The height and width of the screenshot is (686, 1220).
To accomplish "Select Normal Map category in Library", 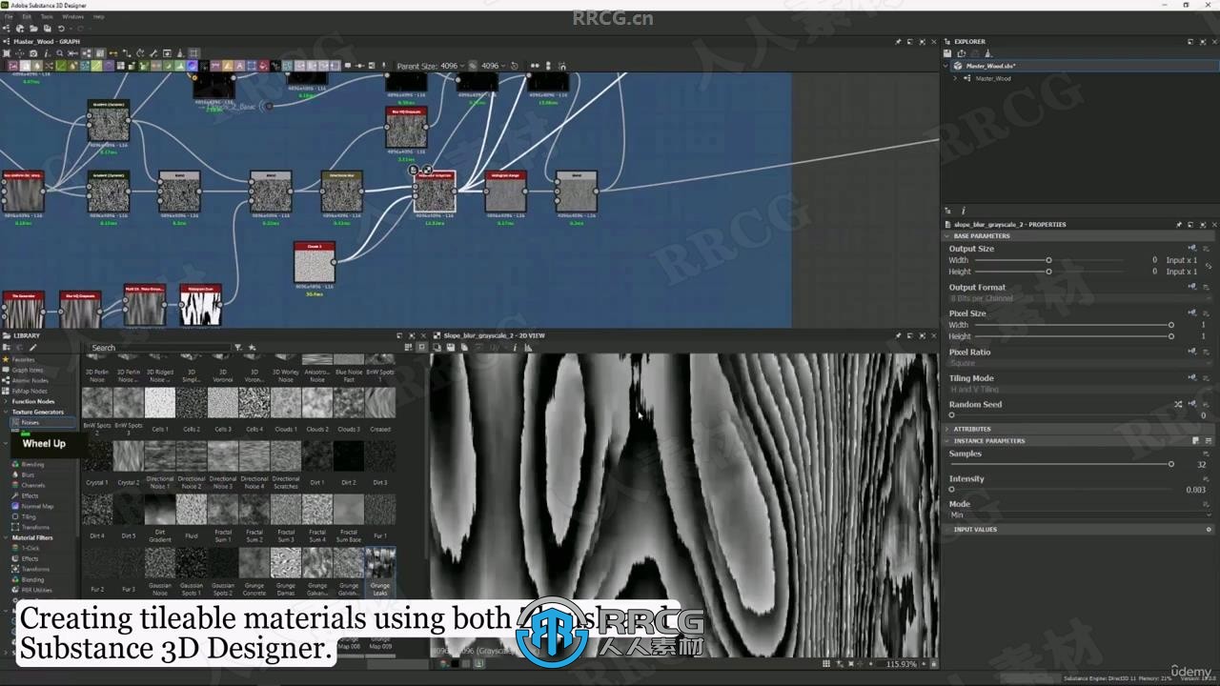I will [37, 506].
